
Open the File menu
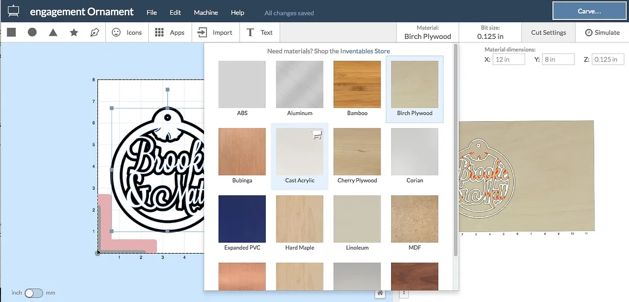point(151,13)
